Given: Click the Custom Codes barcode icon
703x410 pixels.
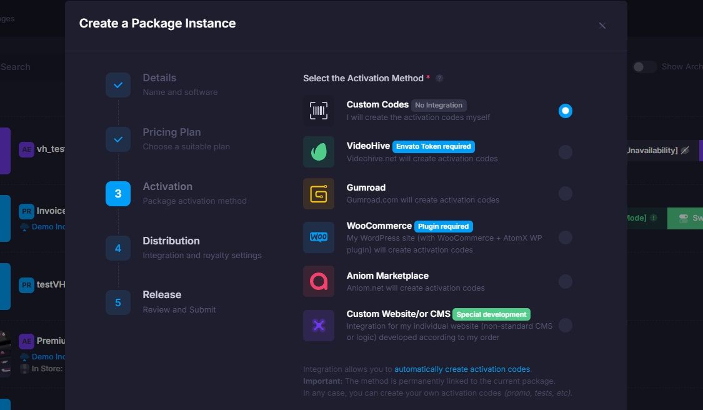Looking at the screenshot, I should [319, 111].
